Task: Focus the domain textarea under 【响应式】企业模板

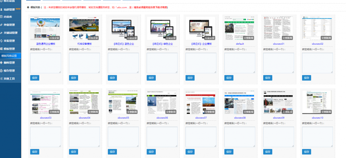Action: pos(201,63)
